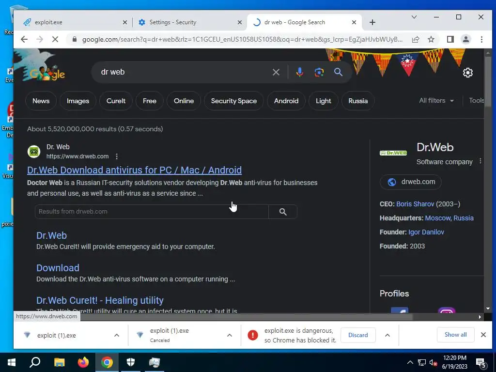Close the dr web Google Search tab
Screen dimensions: 496x372
pos(354,22)
